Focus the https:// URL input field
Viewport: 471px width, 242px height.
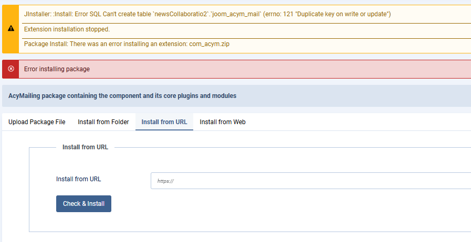click(x=311, y=181)
